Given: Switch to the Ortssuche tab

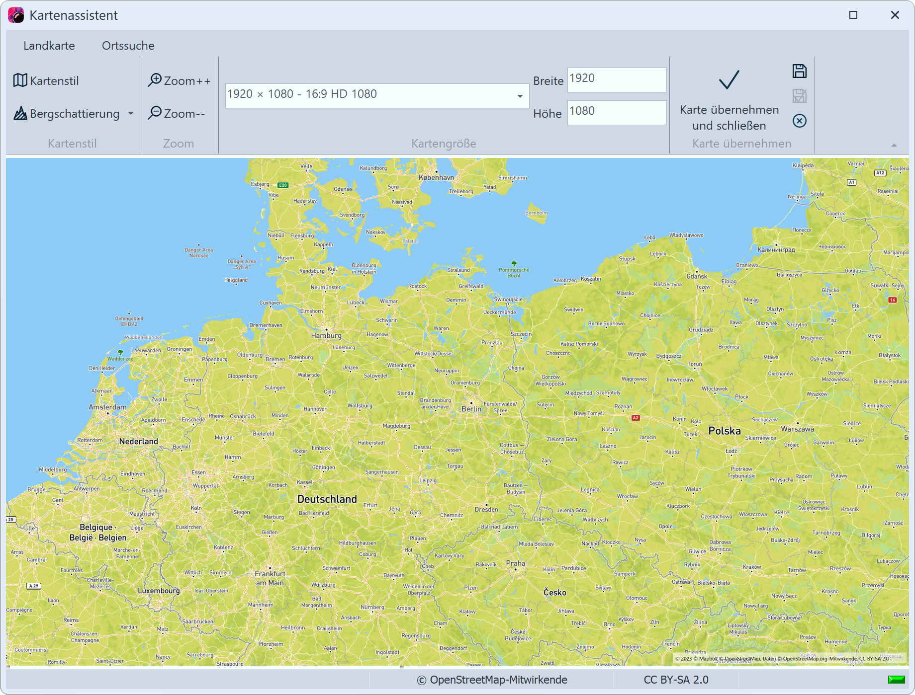Looking at the screenshot, I should [127, 45].
